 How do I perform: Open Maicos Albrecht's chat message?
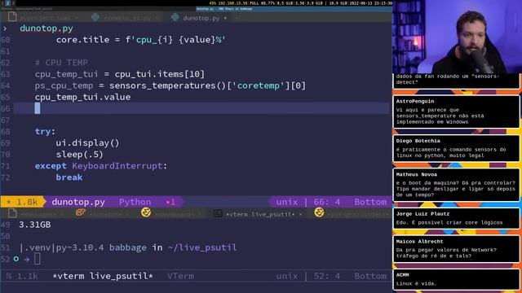coord(456,249)
